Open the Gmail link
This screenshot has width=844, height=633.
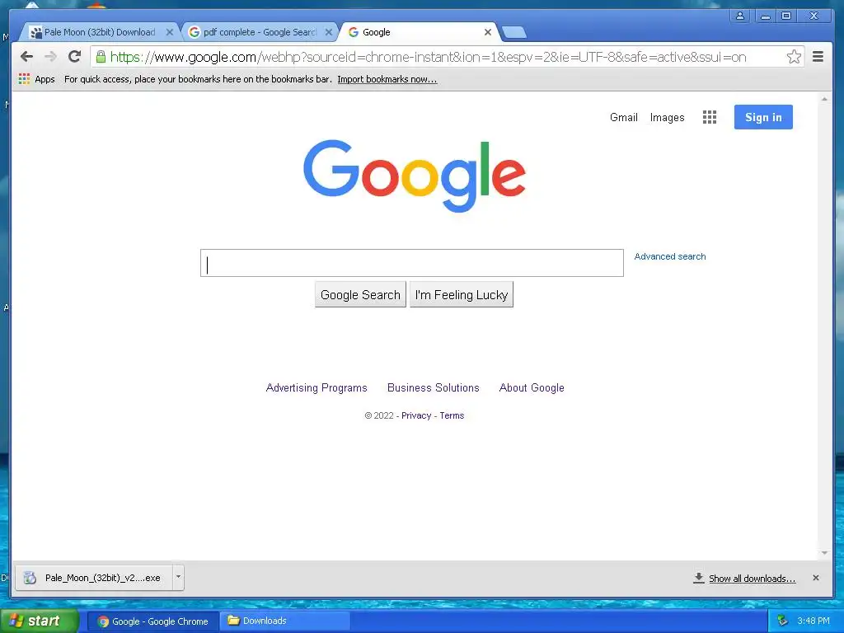(x=623, y=117)
